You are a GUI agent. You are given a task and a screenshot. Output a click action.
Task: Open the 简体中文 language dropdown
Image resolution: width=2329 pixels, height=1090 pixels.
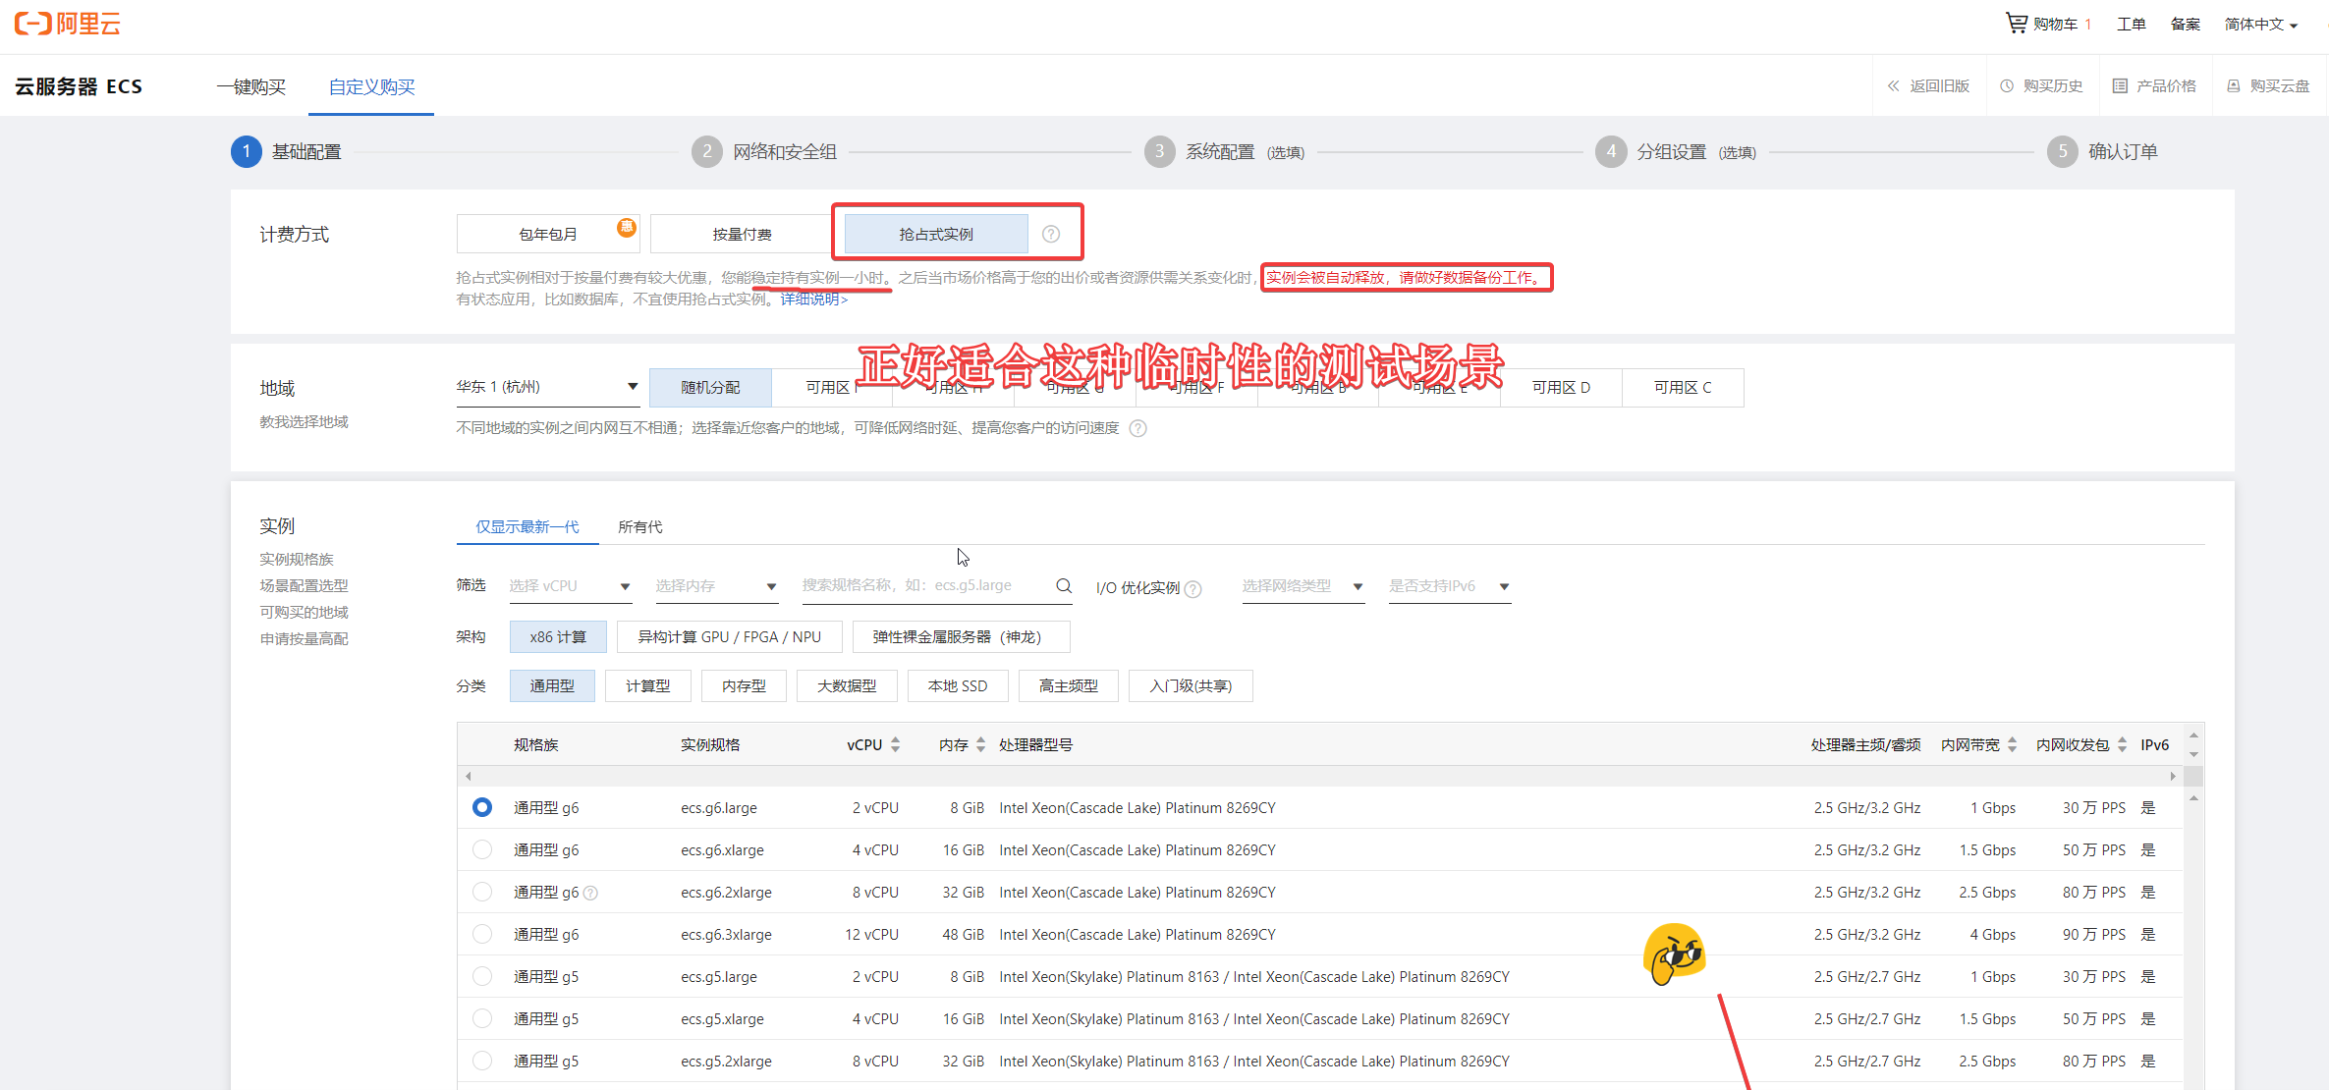point(2261,25)
